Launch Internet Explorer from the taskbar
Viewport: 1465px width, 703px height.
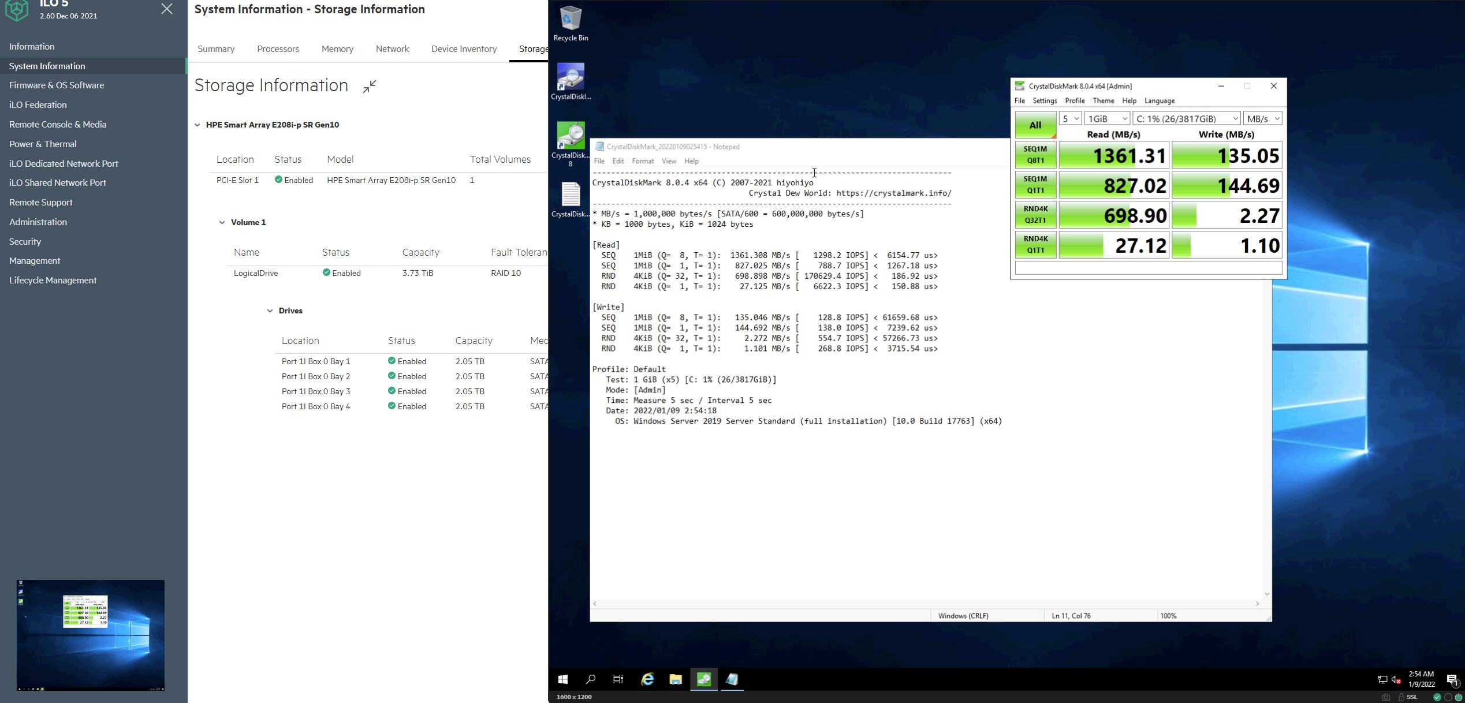647,679
